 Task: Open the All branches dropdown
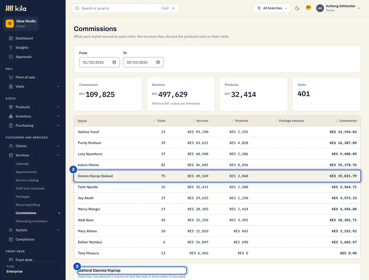[272, 8]
